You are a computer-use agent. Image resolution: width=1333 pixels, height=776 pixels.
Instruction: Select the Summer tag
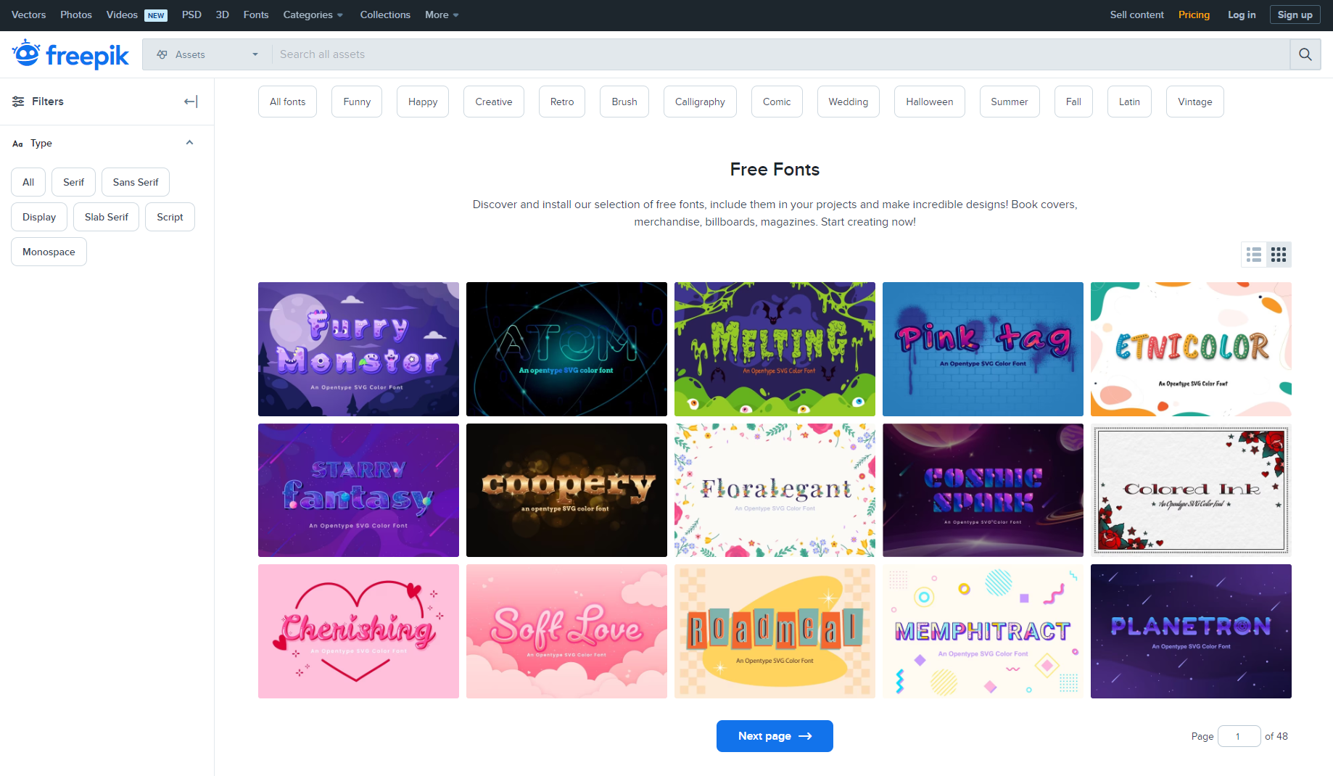1010,102
